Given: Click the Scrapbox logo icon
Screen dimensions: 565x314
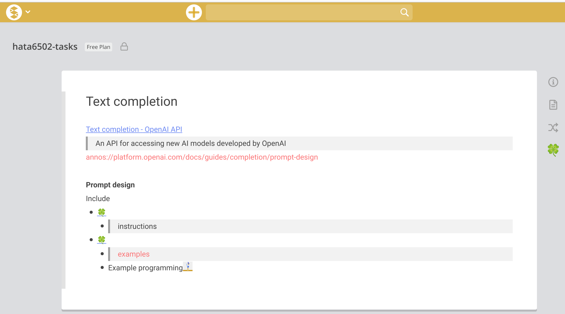Looking at the screenshot, I should pyautogui.click(x=14, y=12).
